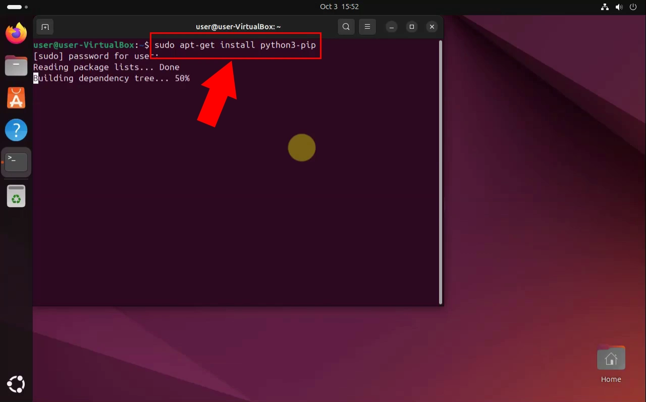Open Files manager in the dock

16,66
